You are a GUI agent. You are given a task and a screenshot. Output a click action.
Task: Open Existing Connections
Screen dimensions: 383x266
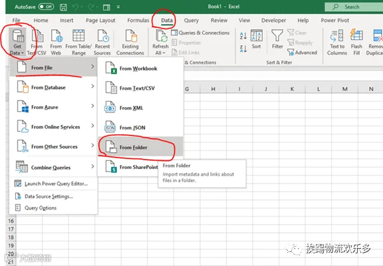pyautogui.click(x=130, y=42)
